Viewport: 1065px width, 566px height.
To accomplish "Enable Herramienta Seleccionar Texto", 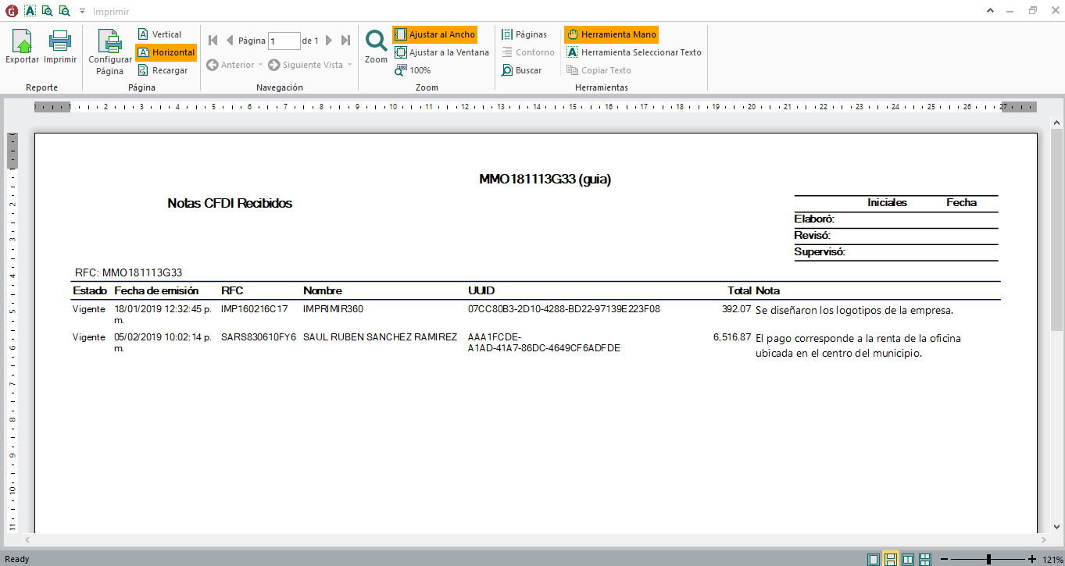I will (634, 52).
